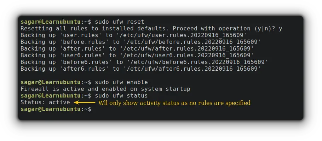Screen dimensions: 322x141
Task: Click the user.rules backup path
Action: pyautogui.click(x=182, y=35)
